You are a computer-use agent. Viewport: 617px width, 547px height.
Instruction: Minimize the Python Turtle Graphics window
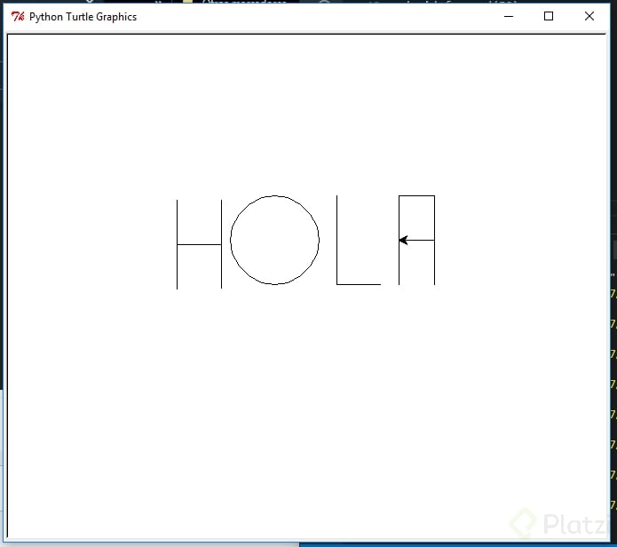click(509, 17)
